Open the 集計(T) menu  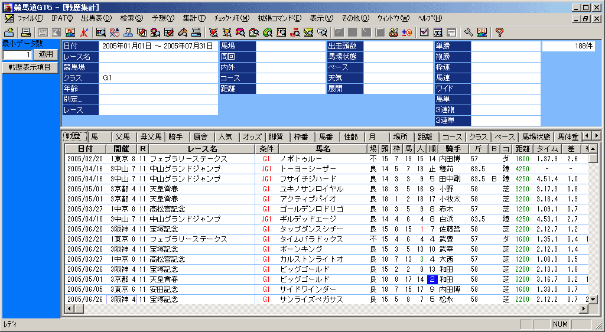point(194,18)
